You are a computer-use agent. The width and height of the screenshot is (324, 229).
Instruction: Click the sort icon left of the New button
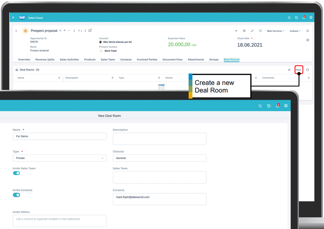pos(289,70)
